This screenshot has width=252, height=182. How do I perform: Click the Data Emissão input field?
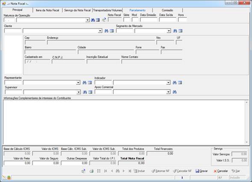pos(148,20)
